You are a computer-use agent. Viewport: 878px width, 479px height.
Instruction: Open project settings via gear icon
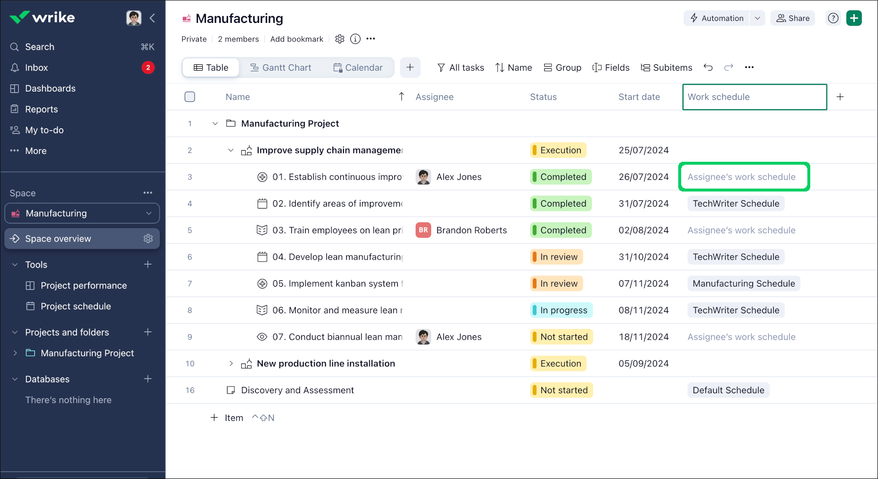[340, 39]
